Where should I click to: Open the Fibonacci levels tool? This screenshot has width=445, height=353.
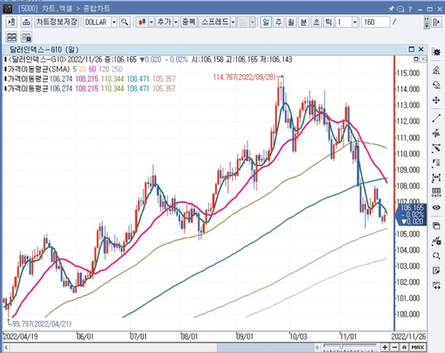click(436, 163)
